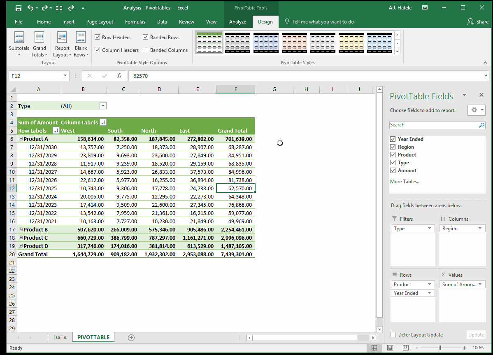This screenshot has width=493, height=355.
Task: Enable Defer Layout Update checkbox
Action: 393,335
